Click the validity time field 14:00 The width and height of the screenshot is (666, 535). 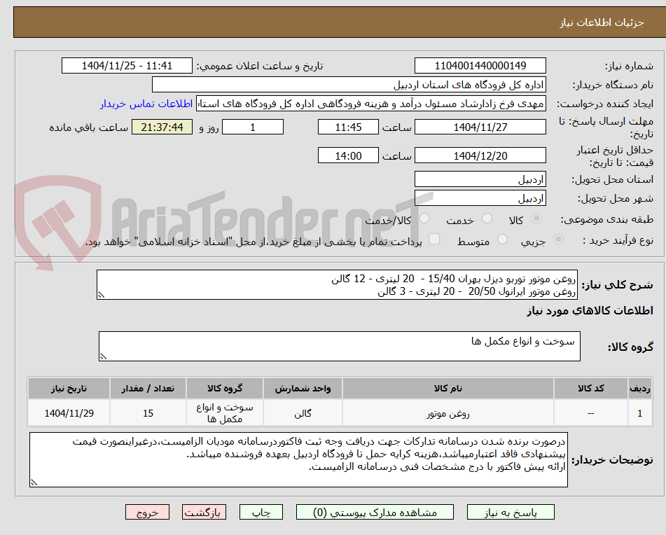click(x=348, y=155)
